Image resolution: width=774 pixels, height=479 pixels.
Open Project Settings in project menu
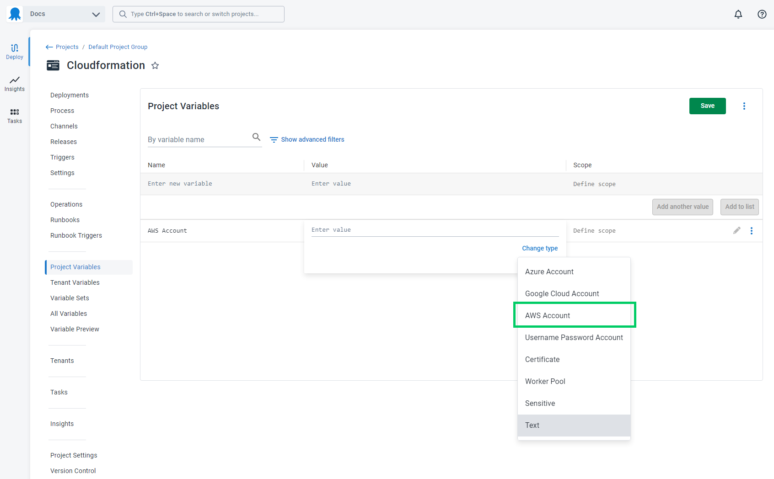74,455
